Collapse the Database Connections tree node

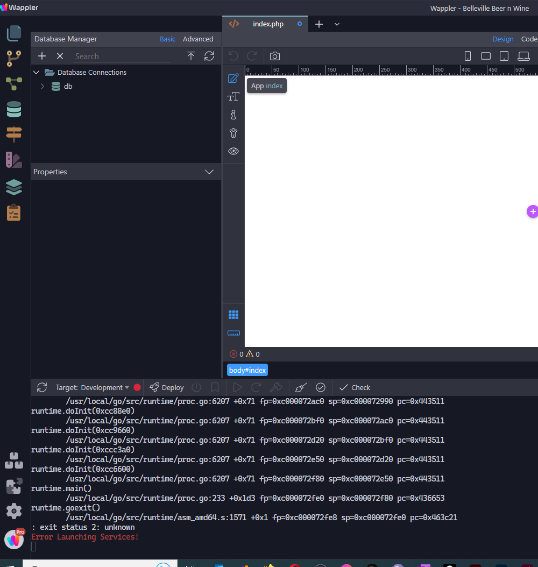coord(36,72)
